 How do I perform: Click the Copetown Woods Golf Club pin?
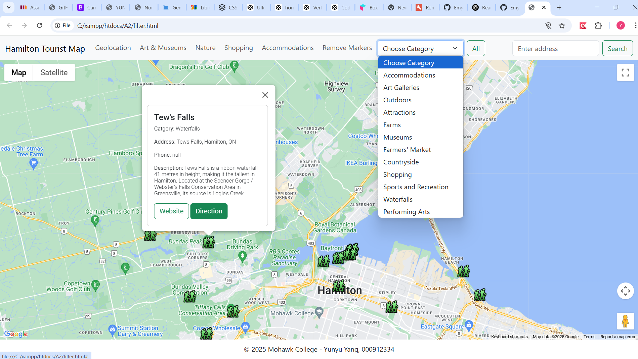tap(95, 286)
